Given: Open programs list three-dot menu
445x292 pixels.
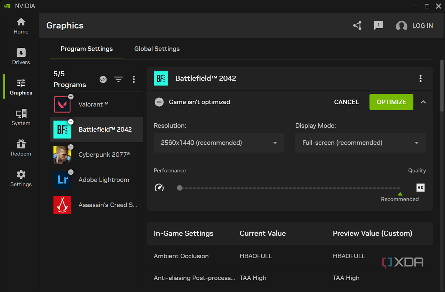Looking at the screenshot, I should point(134,79).
